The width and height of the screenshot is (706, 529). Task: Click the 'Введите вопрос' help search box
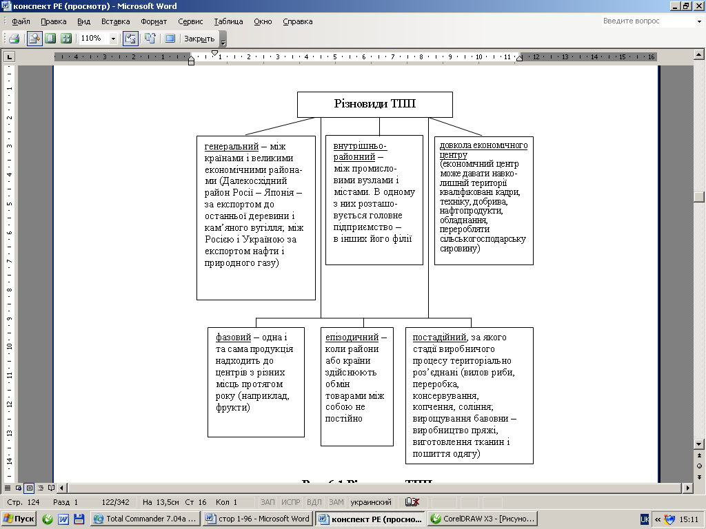[x=648, y=21]
